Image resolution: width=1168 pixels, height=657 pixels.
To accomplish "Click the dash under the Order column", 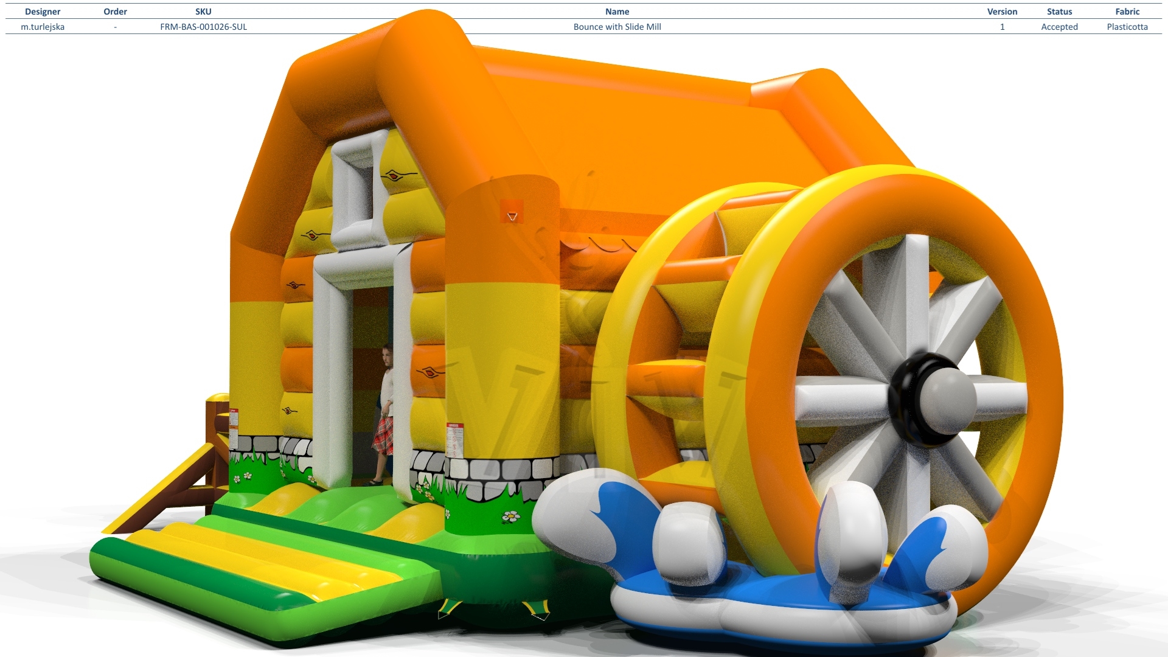I will click(x=115, y=27).
